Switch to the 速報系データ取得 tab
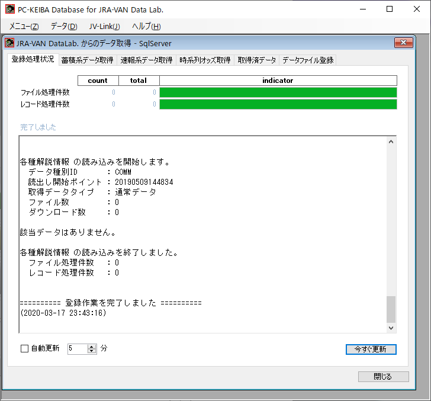This screenshot has height=401, width=431. (x=146, y=60)
